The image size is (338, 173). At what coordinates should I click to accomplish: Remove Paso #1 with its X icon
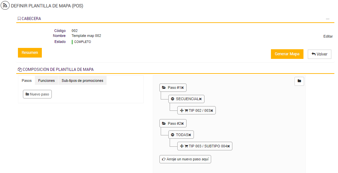(x=182, y=87)
